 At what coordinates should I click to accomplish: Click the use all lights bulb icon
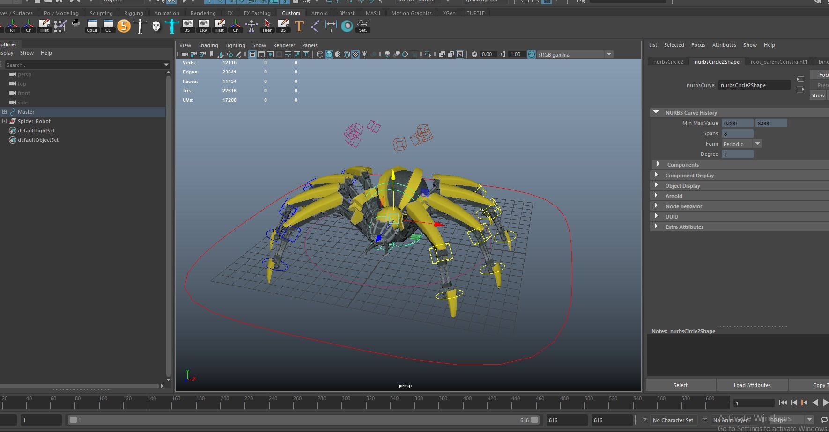(364, 54)
